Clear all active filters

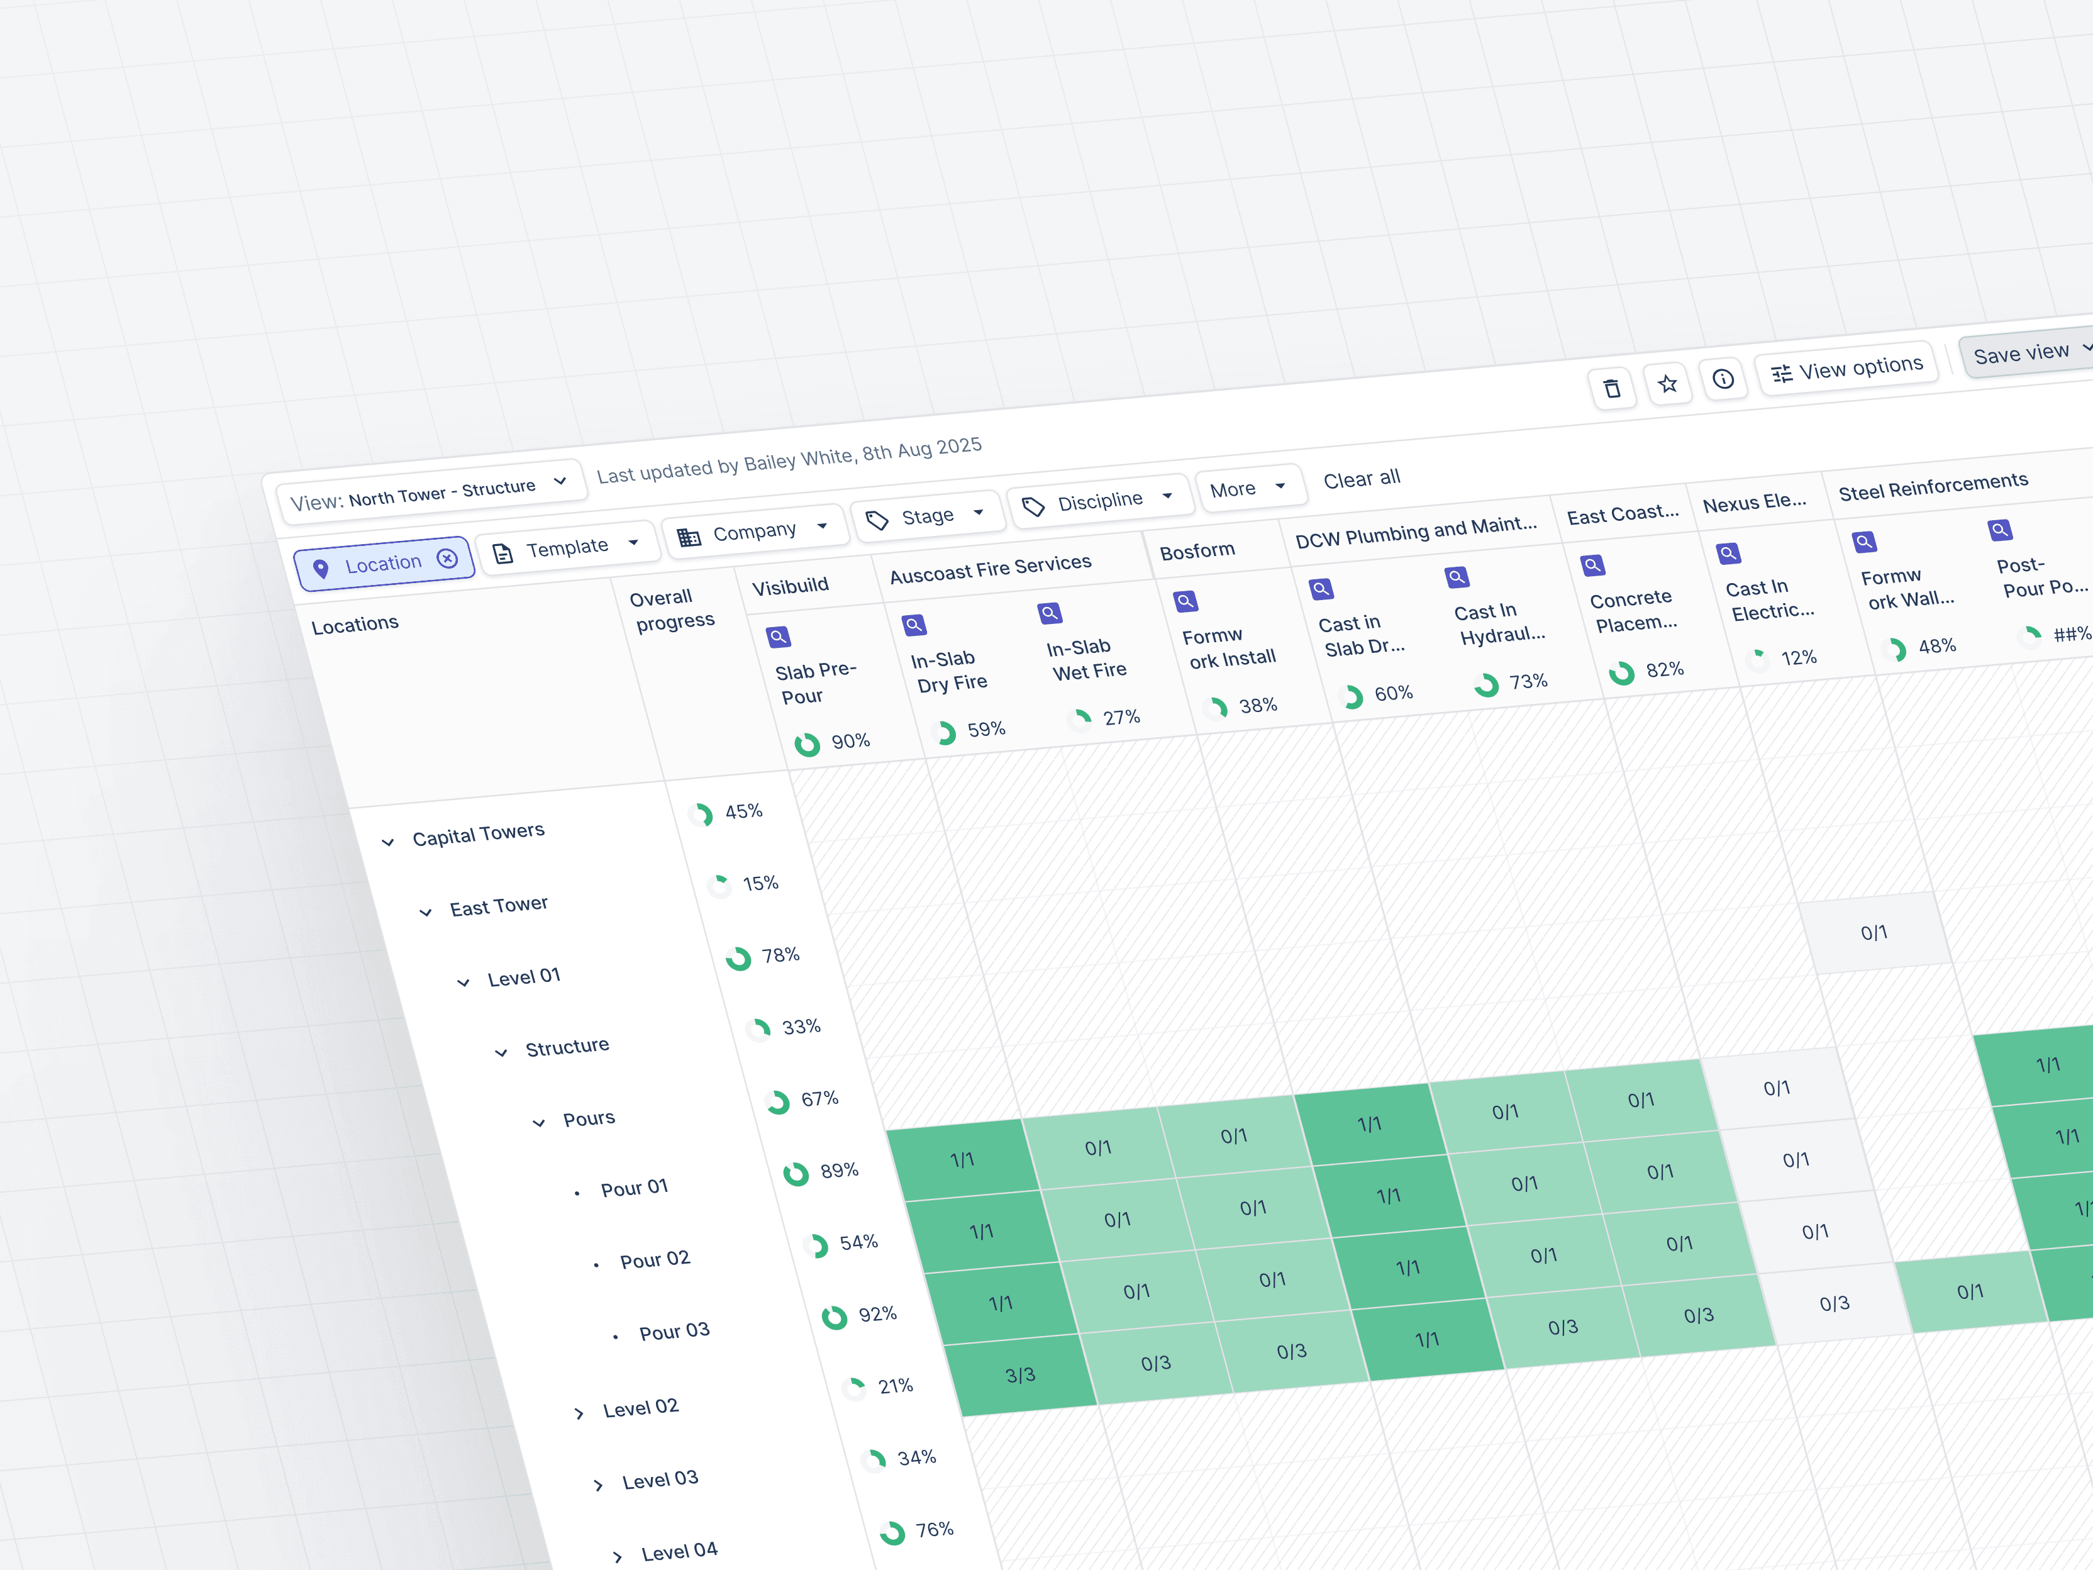[x=1363, y=478]
